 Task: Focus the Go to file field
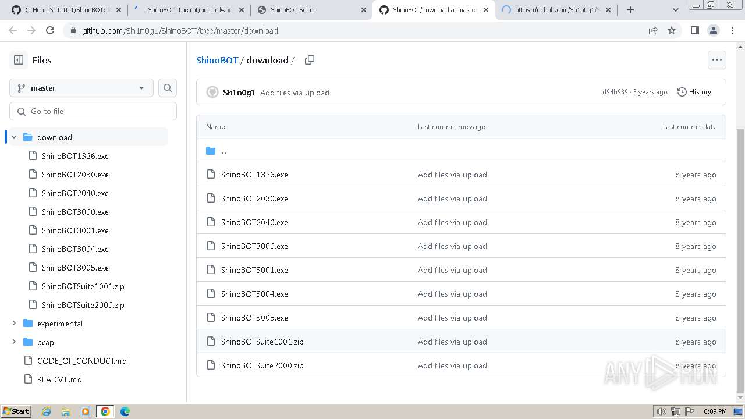click(x=93, y=111)
